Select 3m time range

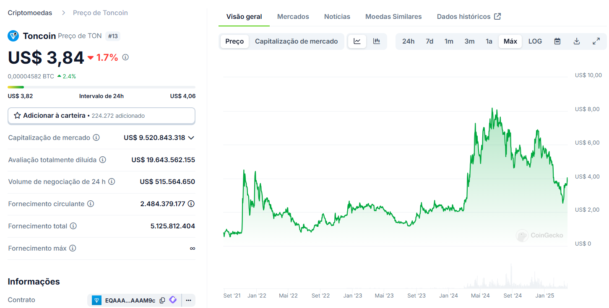coord(469,41)
